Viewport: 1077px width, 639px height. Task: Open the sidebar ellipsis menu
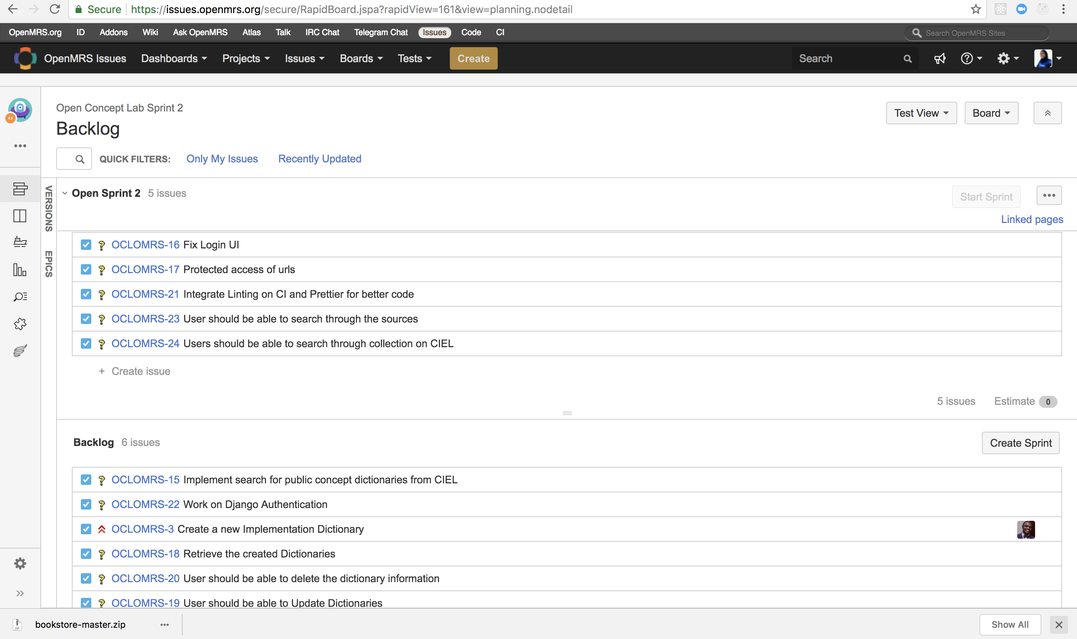[x=20, y=146]
